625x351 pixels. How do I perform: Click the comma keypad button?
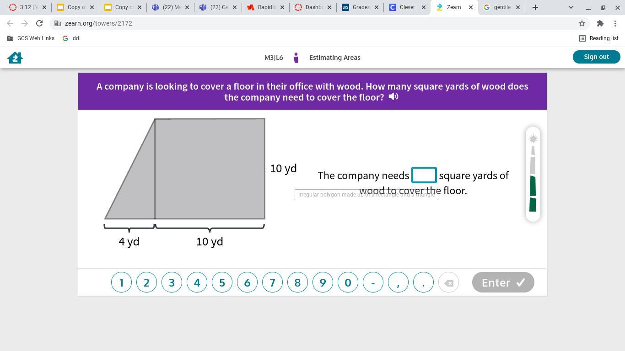tap(398, 283)
